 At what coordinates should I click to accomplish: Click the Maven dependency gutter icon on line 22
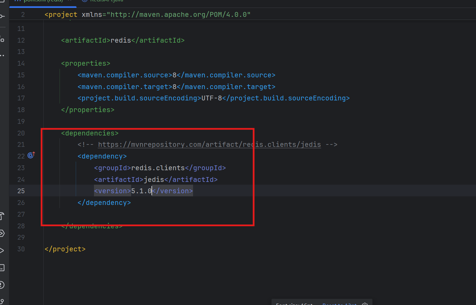31,155
